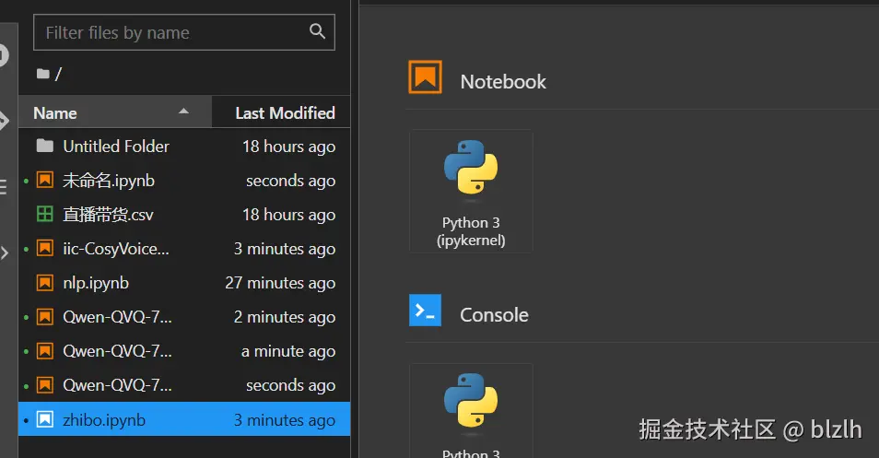Click the zhibo.ipynb notebook icon
The image size is (879, 458).
44,420
